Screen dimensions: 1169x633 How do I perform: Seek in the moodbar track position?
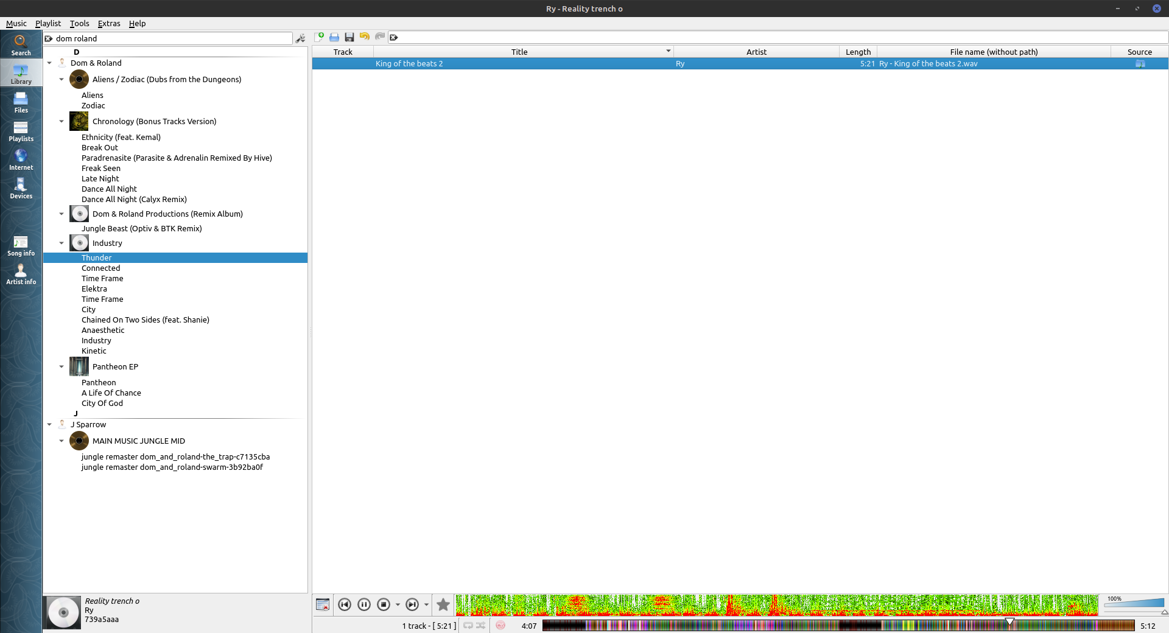tap(838, 625)
